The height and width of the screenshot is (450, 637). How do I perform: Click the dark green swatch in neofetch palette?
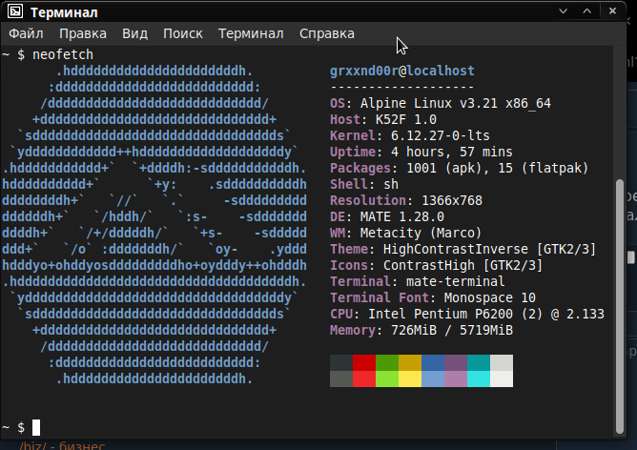click(x=387, y=363)
